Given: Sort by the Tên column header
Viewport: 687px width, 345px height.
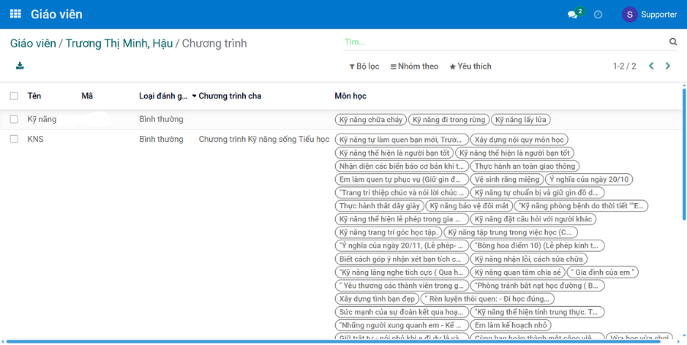Looking at the screenshot, I should pyautogui.click(x=34, y=96).
